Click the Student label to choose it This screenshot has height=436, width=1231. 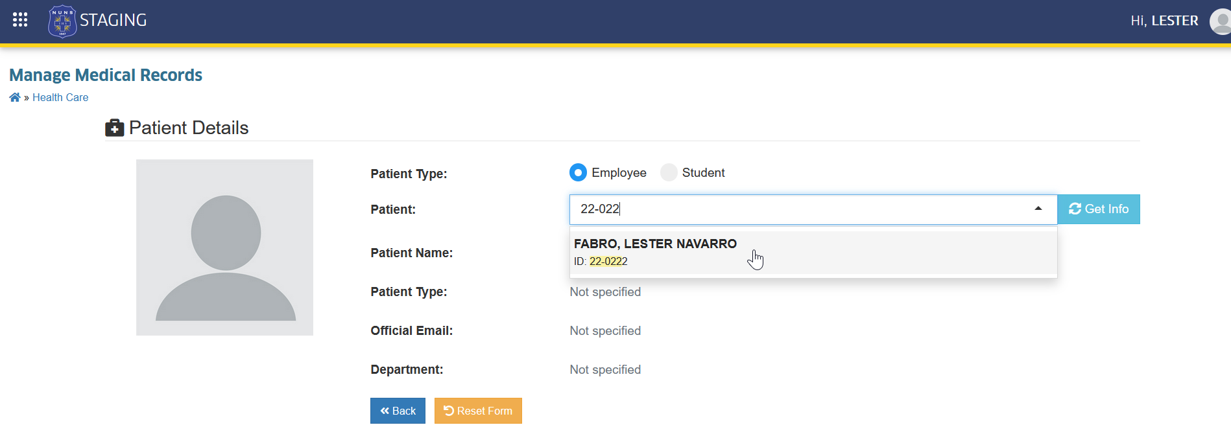click(x=703, y=173)
